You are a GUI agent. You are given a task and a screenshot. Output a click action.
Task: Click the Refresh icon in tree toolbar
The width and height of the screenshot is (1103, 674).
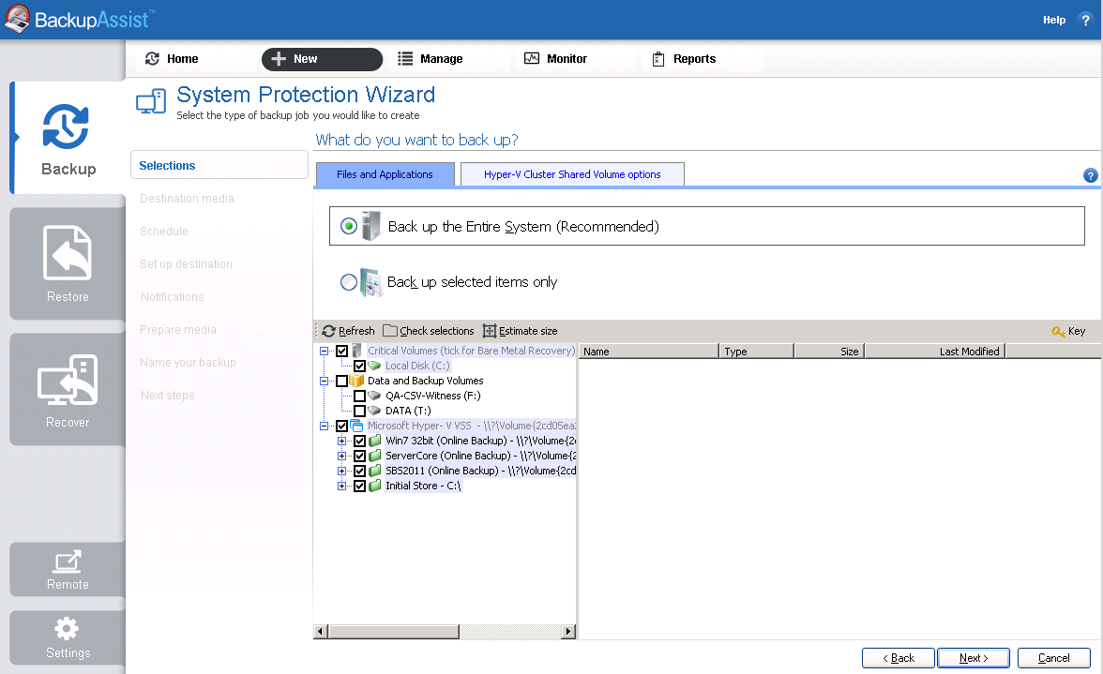(x=328, y=331)
